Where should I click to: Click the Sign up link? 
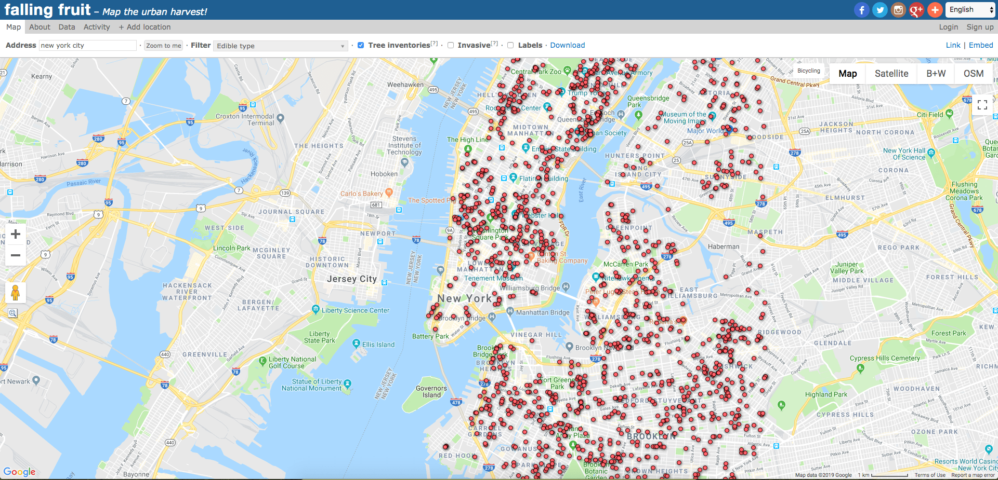[x=980, y=27]
